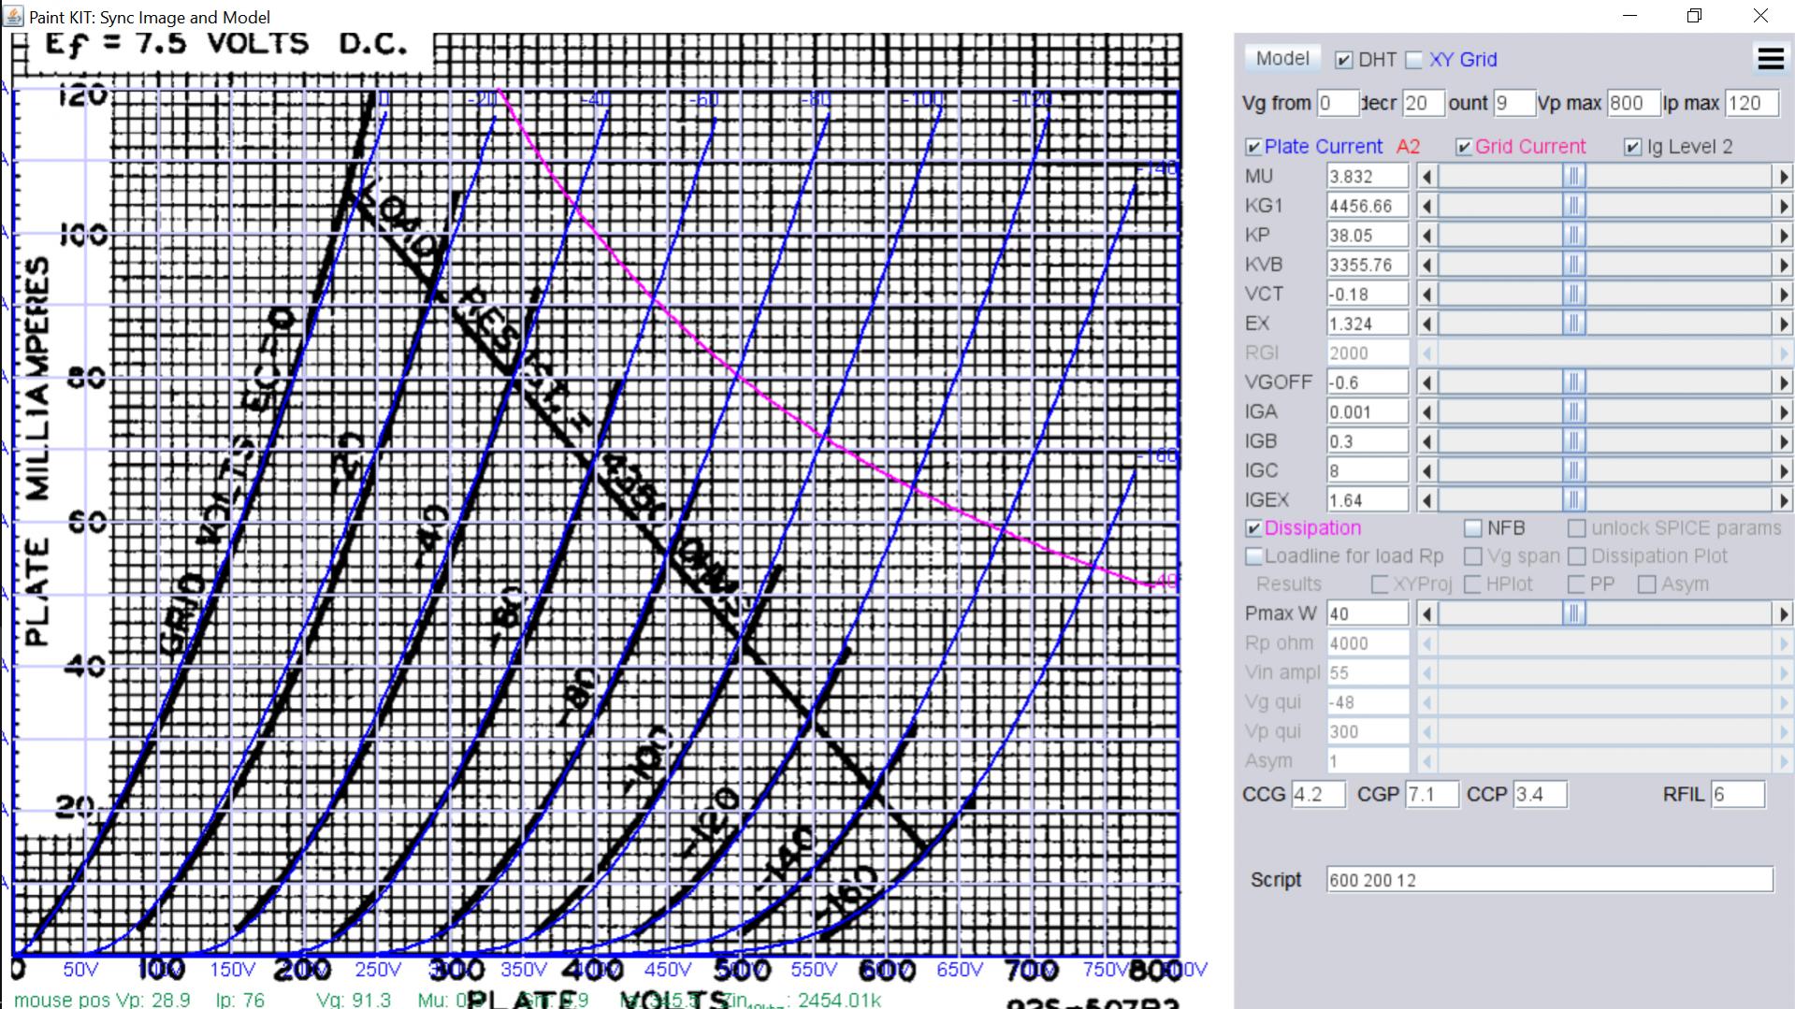1795x1009 pixels.
Task: Click the EX value field 1.324
Action: coord(1368,324)
